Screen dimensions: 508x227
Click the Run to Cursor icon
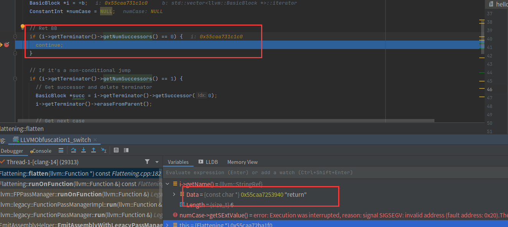[104, 150]
